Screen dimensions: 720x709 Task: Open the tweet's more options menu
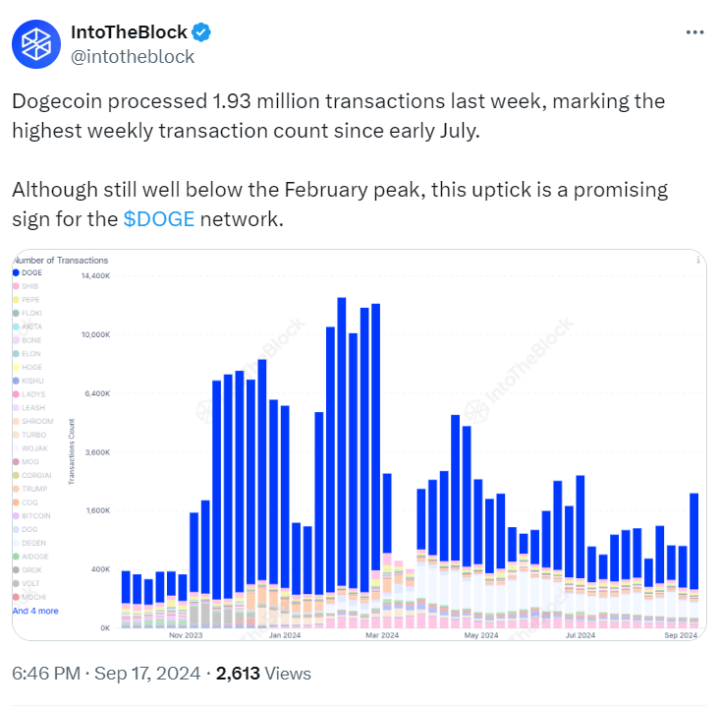[x=693, y=32]
